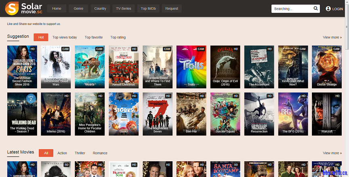Select the Hot suggestion tab
The image size is (349, 177).
coord(41,37)
